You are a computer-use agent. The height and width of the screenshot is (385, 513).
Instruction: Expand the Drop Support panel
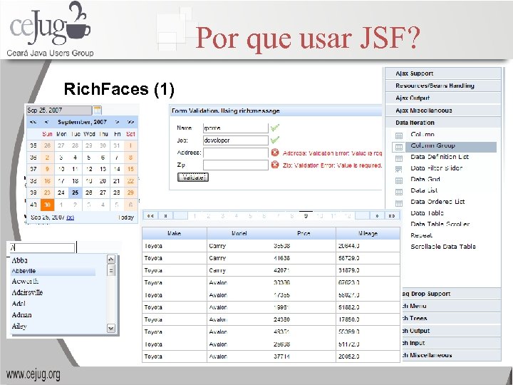click(x=451, y=294)
